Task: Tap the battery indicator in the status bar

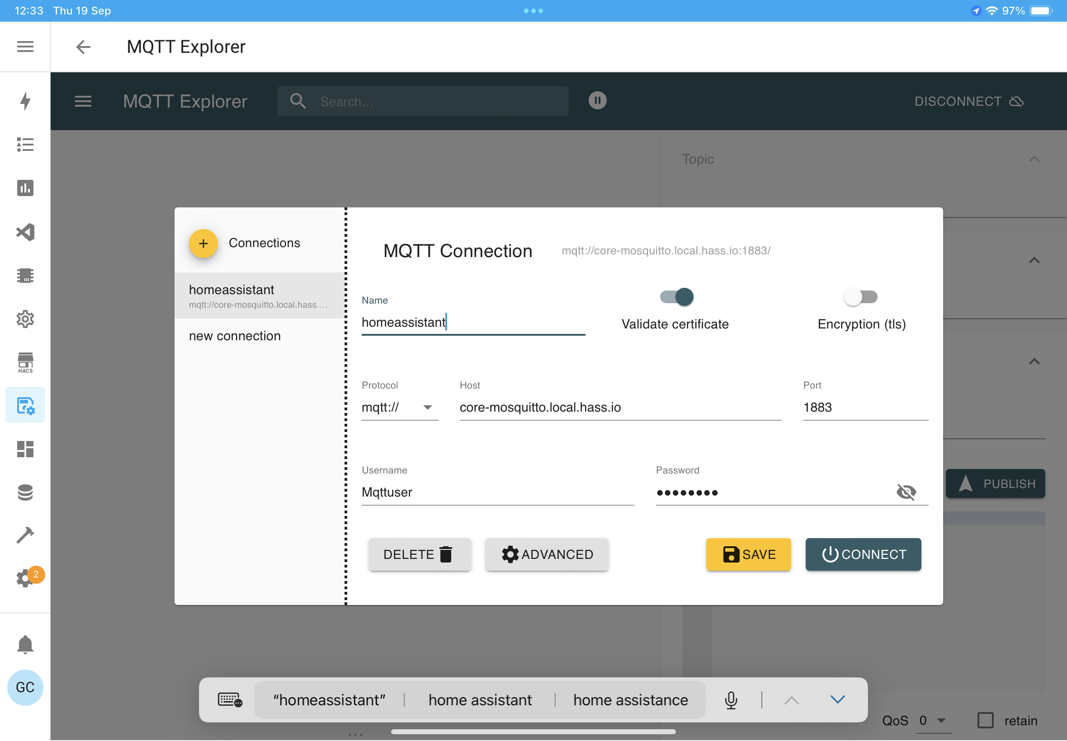Action: tap(1041, 11)
